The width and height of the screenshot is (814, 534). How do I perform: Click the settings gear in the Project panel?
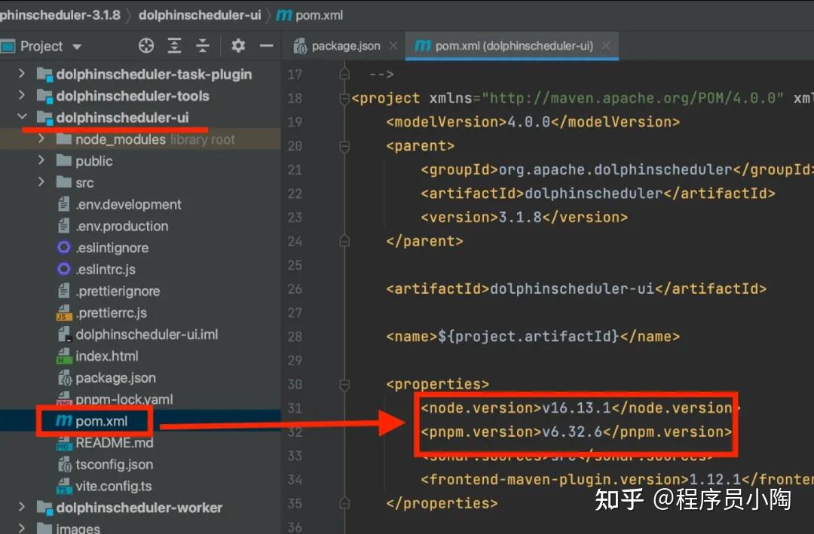coord(237,46)
